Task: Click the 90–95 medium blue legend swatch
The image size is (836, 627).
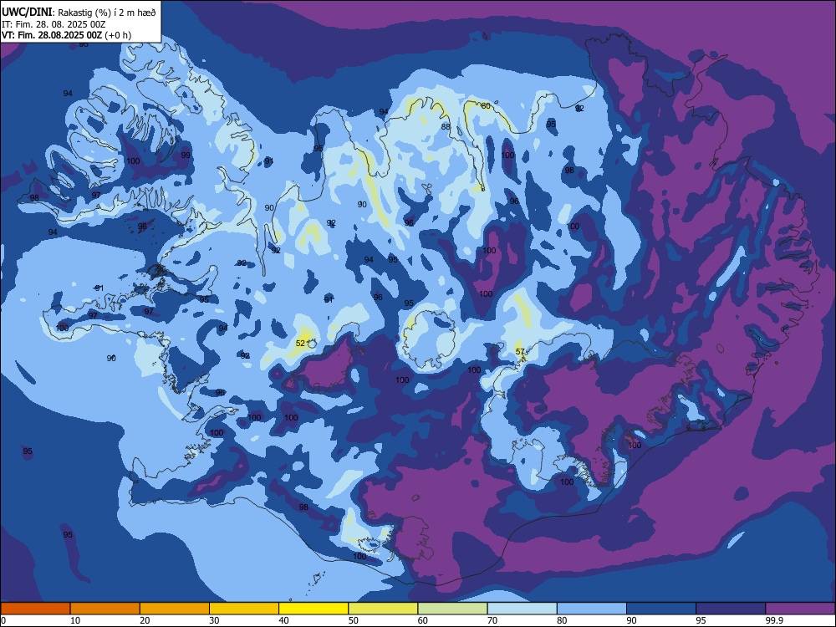Action: (661, 609)
